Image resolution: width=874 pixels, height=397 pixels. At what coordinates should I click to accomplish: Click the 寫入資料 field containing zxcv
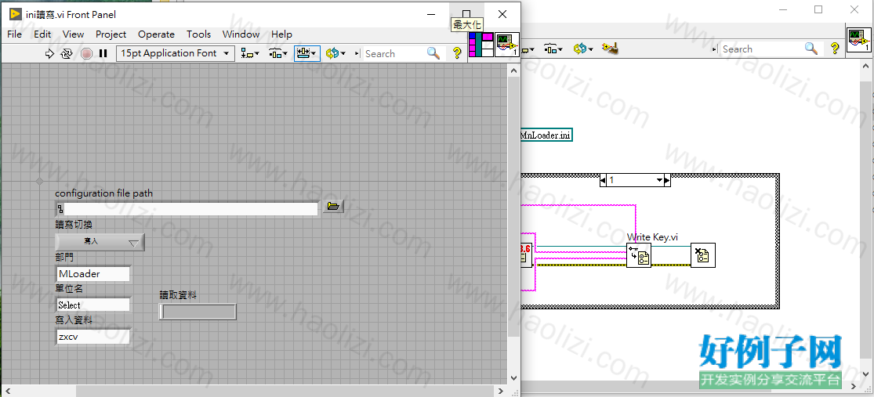[x=93, y=337]
